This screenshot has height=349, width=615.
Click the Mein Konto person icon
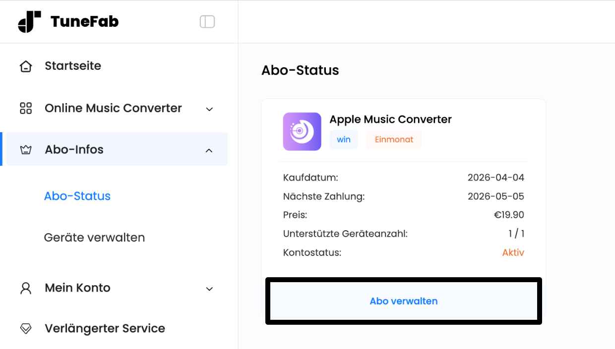26,289
